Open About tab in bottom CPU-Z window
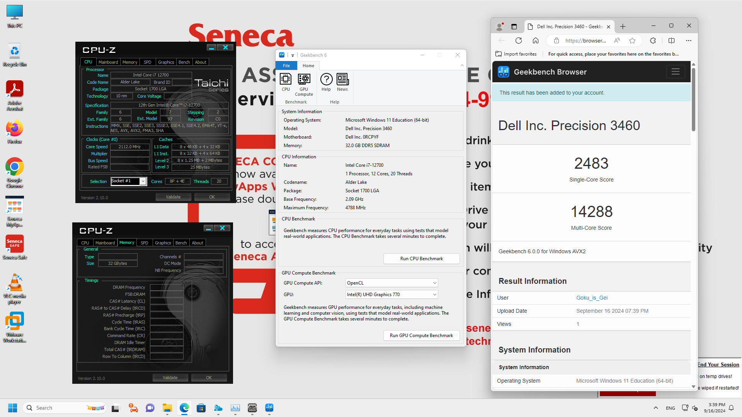Screen dimensions: 742x417 tap(197, 243)
